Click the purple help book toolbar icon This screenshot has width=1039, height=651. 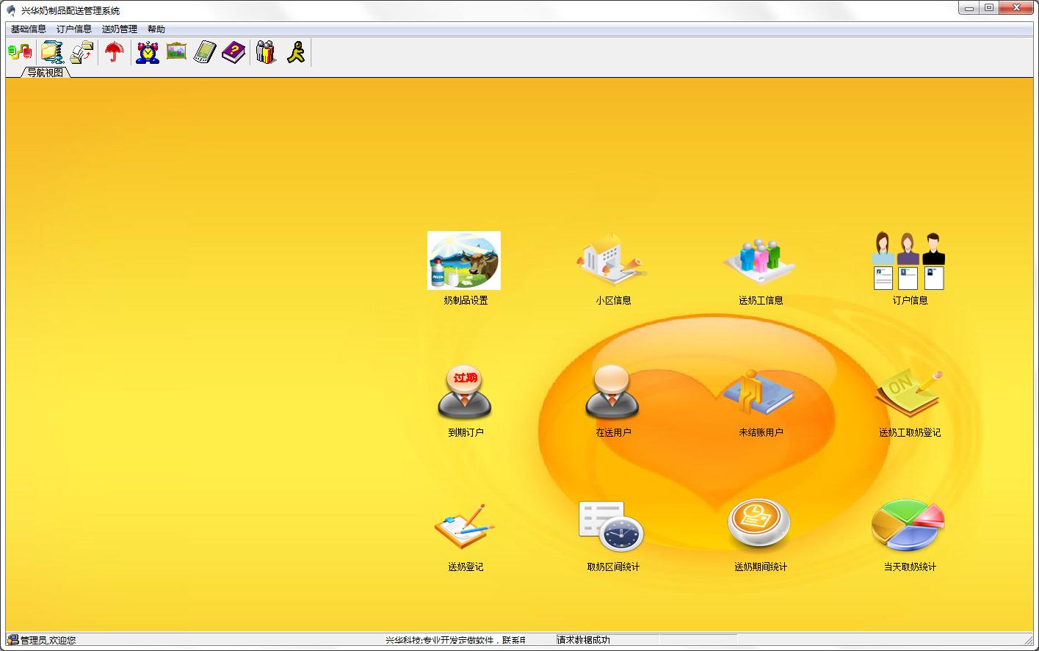tap(233, 52)
